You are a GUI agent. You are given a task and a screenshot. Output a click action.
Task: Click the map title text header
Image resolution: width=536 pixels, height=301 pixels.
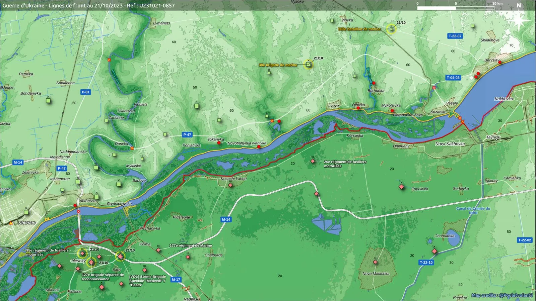click(88, 5)
